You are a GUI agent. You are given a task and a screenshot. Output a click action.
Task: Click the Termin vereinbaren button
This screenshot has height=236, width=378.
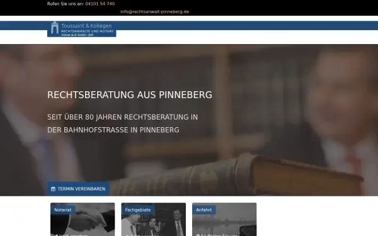pos(78,189)
